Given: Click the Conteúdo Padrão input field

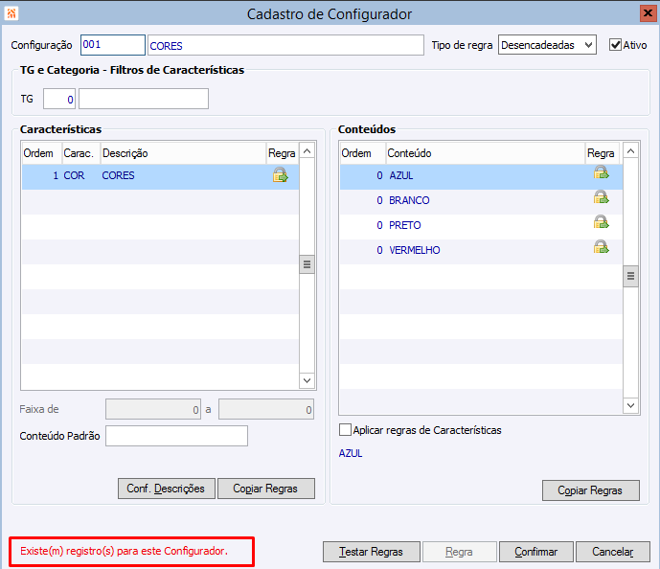Looking at the screenshot, I should 176,436.
